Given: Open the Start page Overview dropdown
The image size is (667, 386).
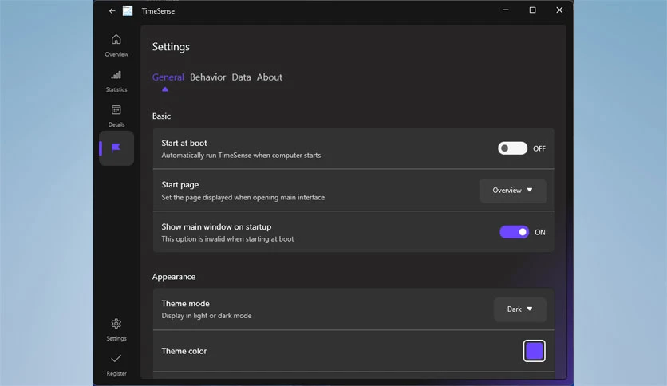Looking at the screenshot, I should click(512, 191).
